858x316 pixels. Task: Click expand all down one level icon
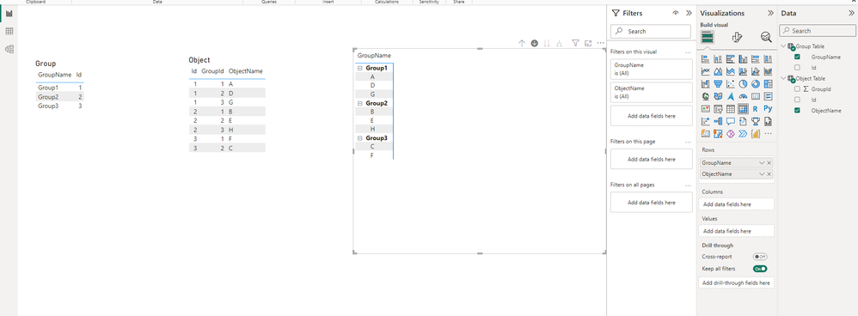pos(559,43)
